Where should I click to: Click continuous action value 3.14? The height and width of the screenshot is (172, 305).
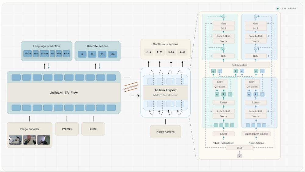click(171, 52)
